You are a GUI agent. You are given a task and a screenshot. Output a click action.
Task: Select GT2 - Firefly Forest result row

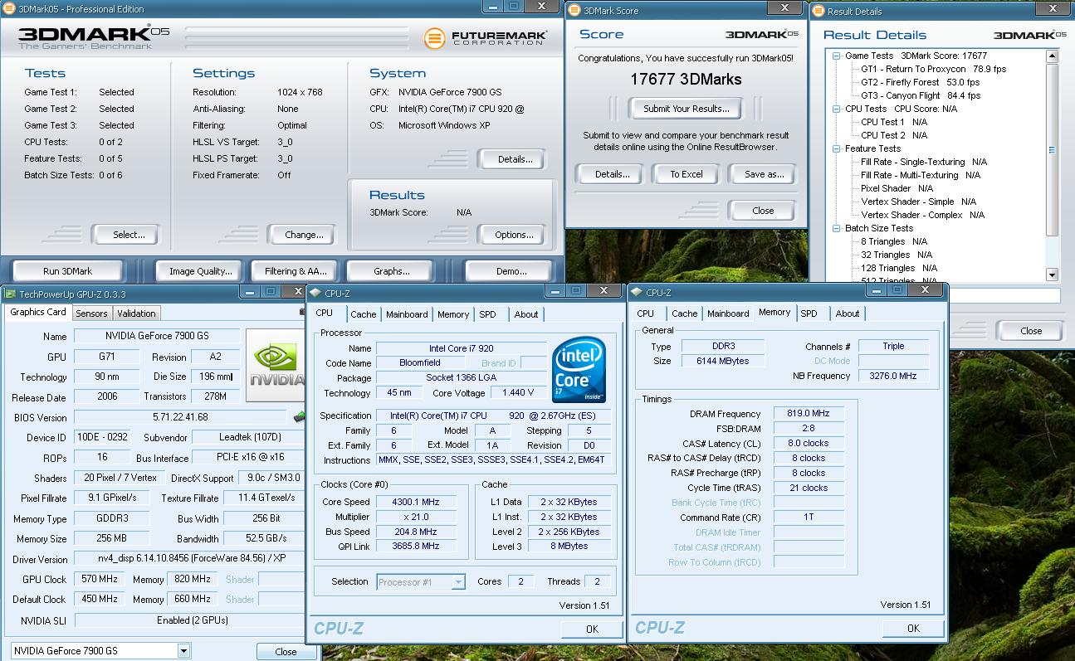[920, 82]
